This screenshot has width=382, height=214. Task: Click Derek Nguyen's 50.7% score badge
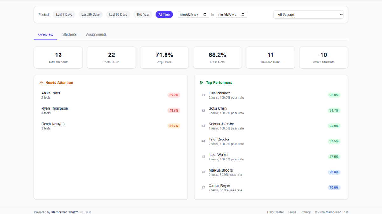click(174, 126)
